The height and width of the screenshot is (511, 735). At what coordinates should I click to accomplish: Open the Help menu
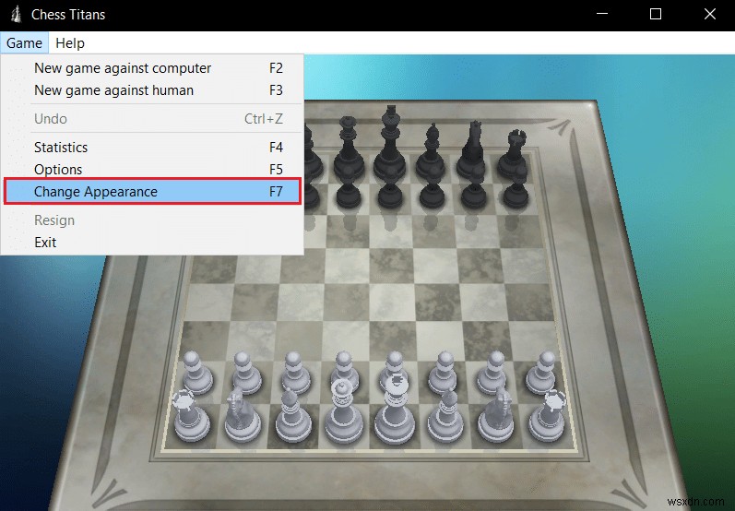[70, 43]
